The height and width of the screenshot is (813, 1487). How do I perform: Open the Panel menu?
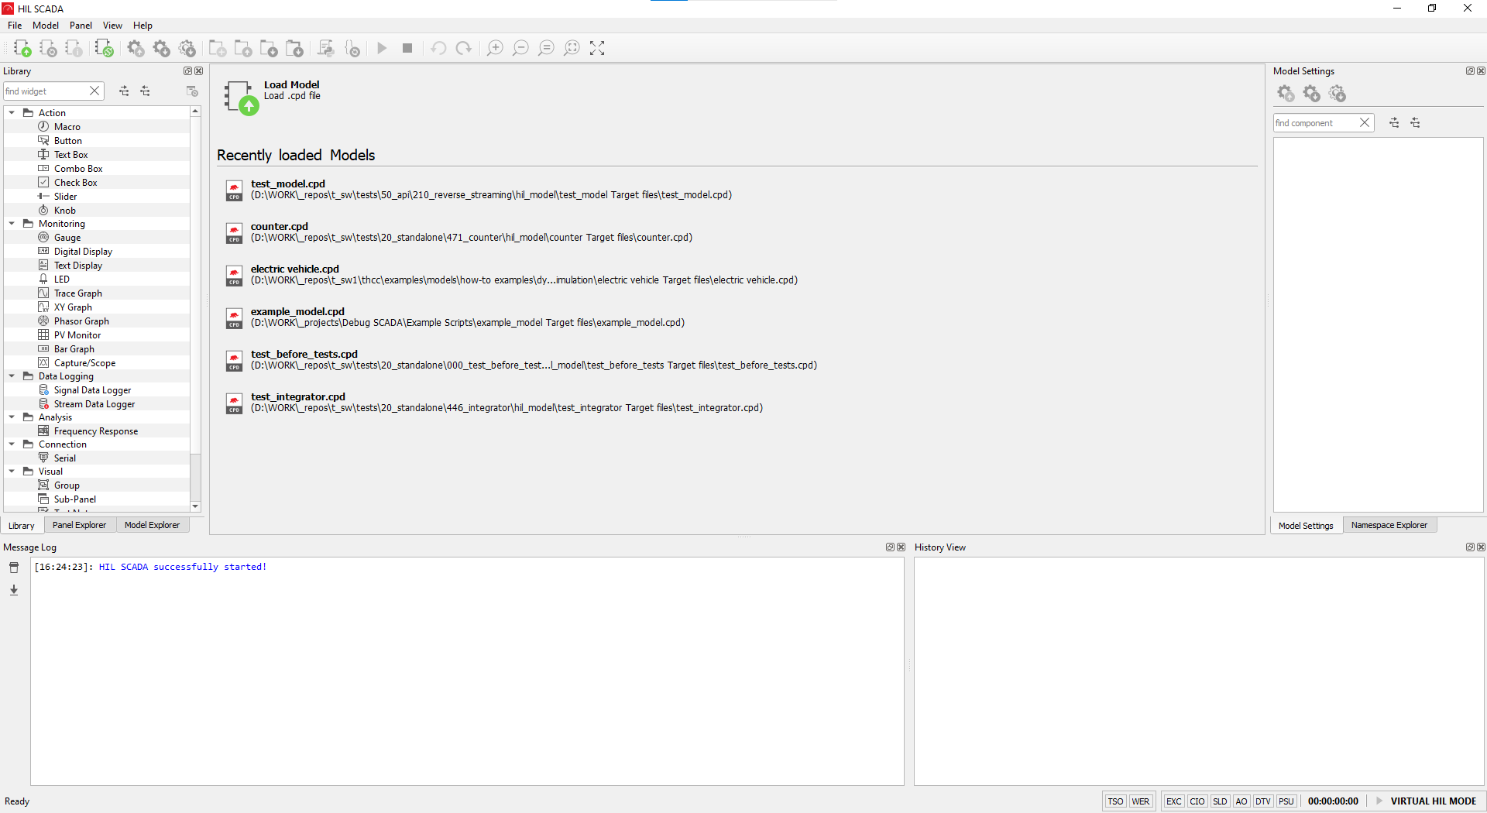pyautogui.click(x=81, y=26)
